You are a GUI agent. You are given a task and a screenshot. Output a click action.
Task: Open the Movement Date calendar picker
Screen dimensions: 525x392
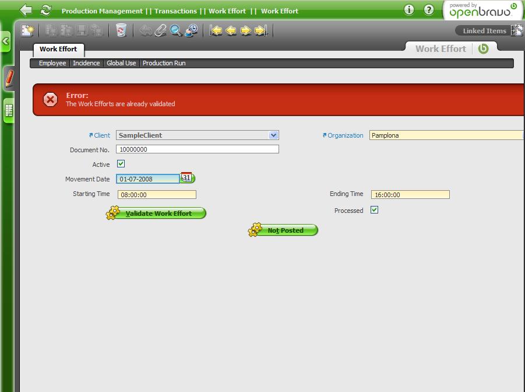click(188, 178)
